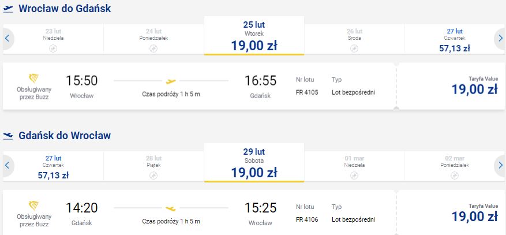
Task: Show later return dates with right arrow
Action: 500,166
